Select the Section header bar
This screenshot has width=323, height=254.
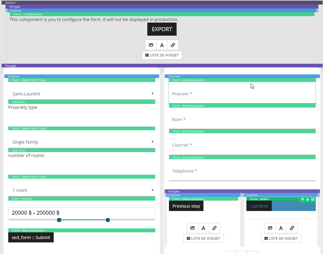coord(162,2)
